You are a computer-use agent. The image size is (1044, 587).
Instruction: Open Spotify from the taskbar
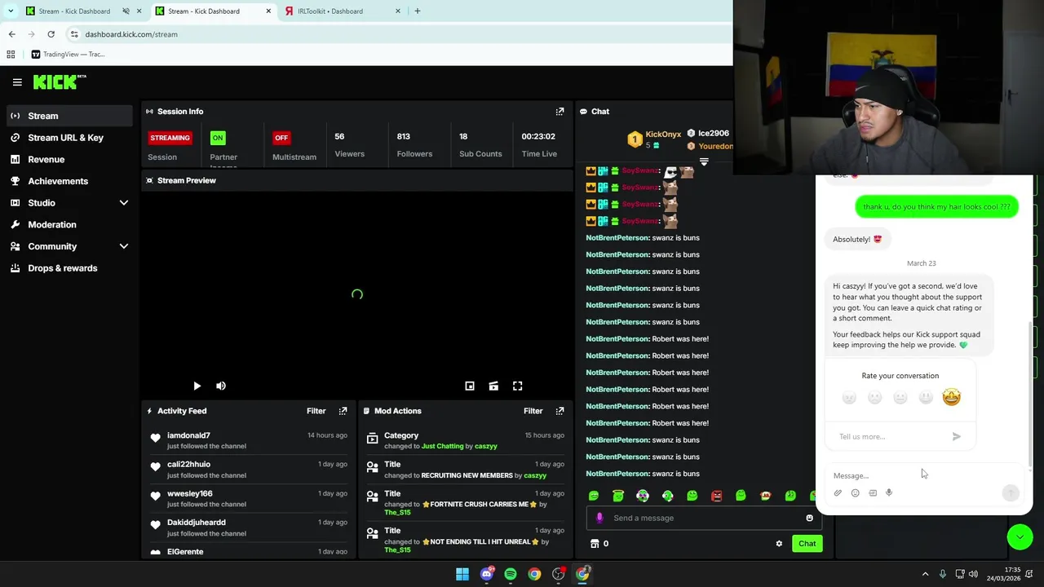click(511, 574)
